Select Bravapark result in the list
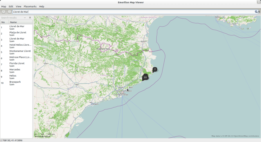 point(15,83)
